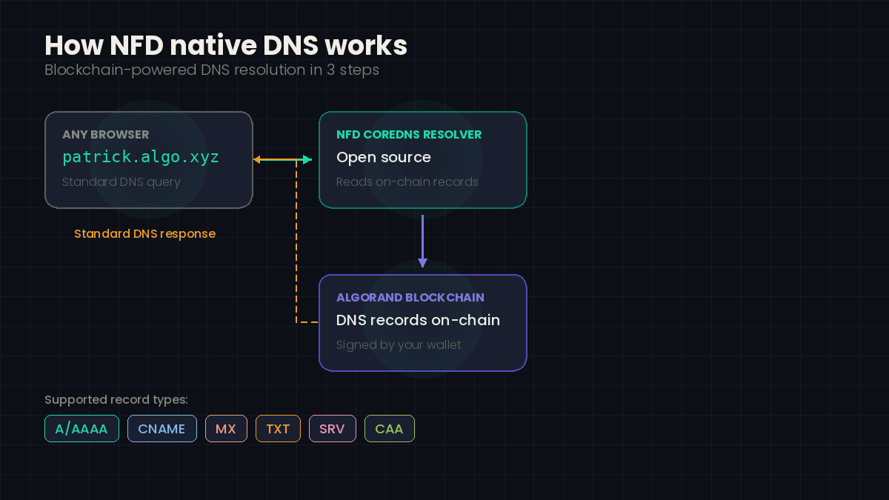The width and height of the screenshot is (889, 500).
Task: Open the patrick.algo.xyz domain link
Action: point(140,156)
